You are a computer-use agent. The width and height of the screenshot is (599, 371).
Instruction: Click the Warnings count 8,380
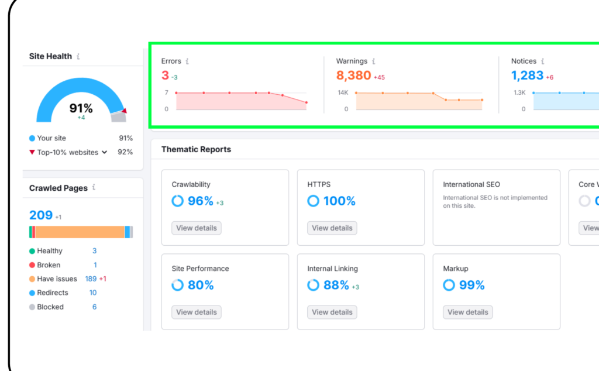(354, 75)
